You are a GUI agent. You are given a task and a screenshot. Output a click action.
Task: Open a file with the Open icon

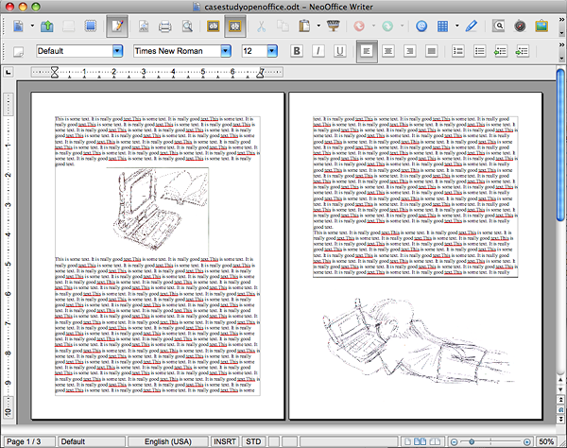[45, 26]
